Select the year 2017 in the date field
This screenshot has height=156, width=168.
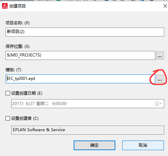coord(17,104)
